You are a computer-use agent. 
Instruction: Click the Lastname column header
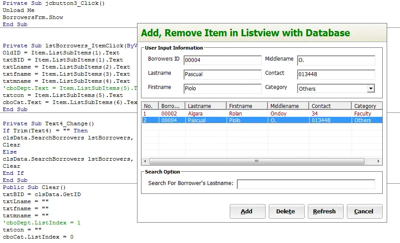(206, 106)
